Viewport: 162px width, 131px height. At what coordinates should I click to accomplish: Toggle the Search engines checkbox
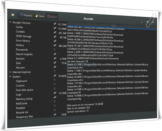55,54
